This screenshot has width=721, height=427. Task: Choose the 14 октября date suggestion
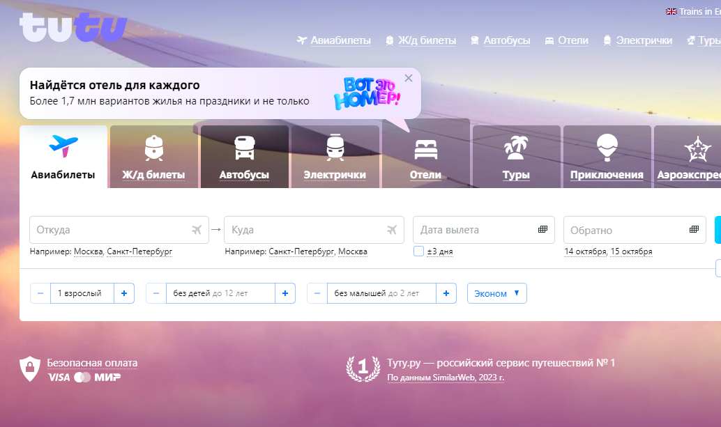click(585, 251)
